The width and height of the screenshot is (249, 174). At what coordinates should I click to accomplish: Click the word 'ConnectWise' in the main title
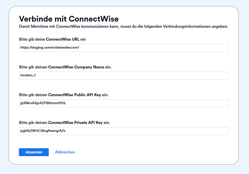94,19
